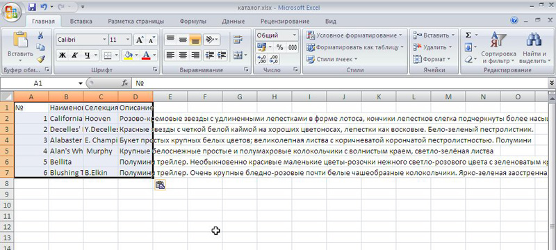Decrease decimal places
The image size is (556, 250).
tap(274, 59)
